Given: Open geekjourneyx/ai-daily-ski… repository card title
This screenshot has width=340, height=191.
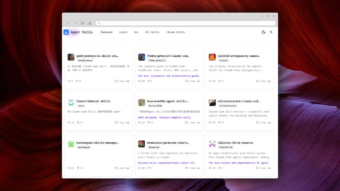Looking at the screenshot, I should 97,56.
